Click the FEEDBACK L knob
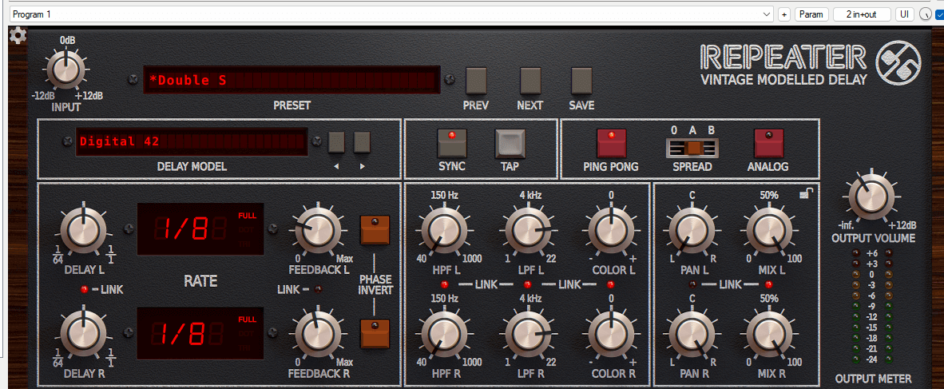 point(317,232)
